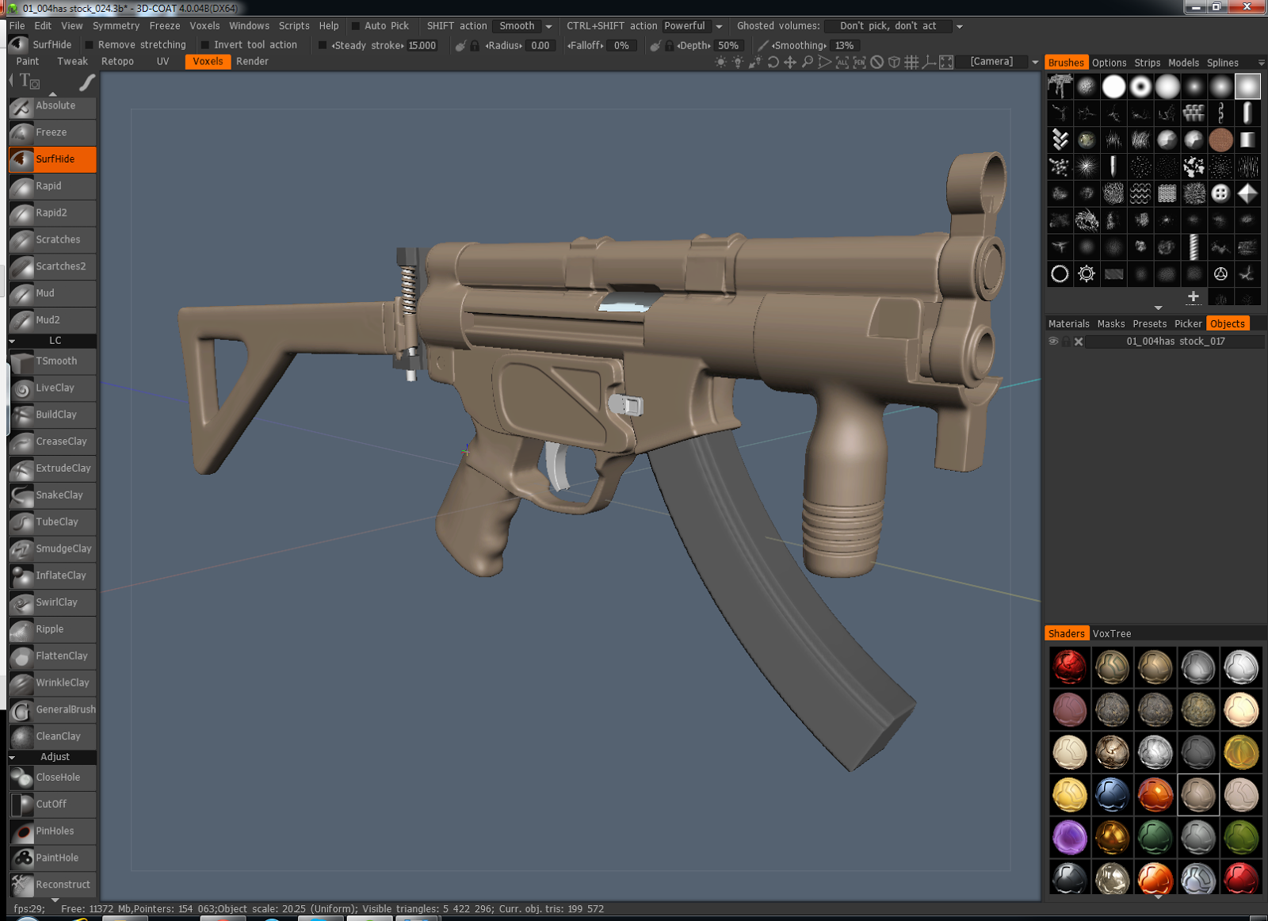Click the light sun icon in viewport toolbar

click(x=720, y=62)
